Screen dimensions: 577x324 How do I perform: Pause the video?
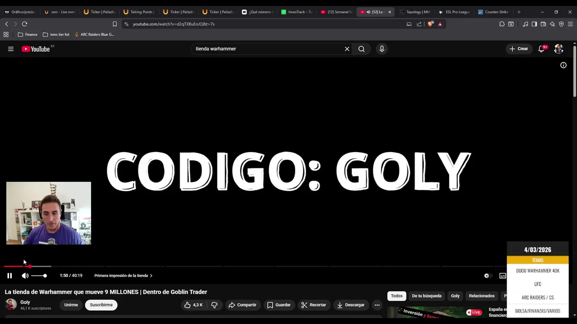(x=9, y=276)
